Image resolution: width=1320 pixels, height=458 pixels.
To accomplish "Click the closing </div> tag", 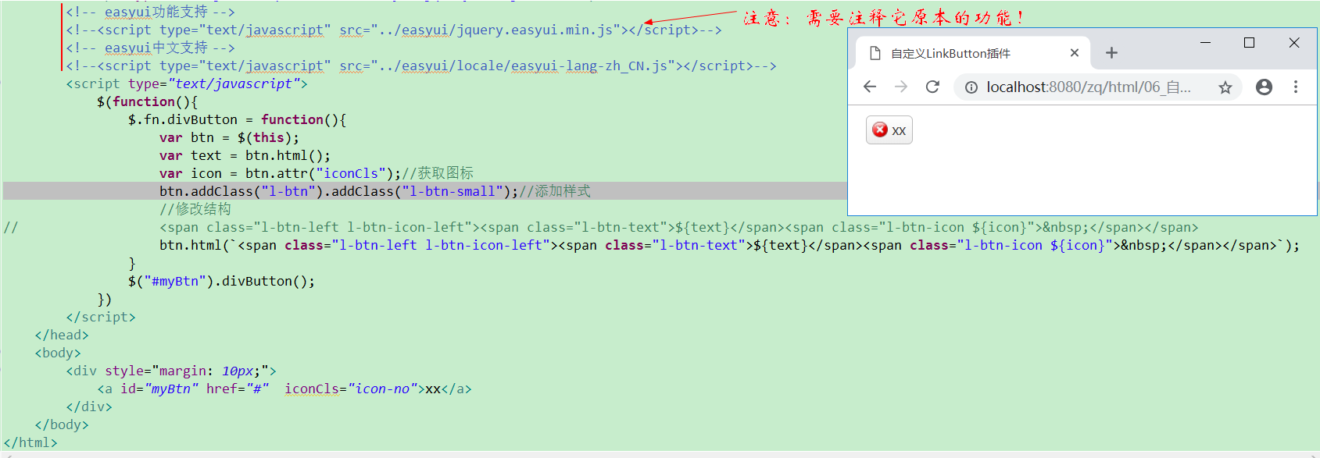I will click(x=89, y=407).
